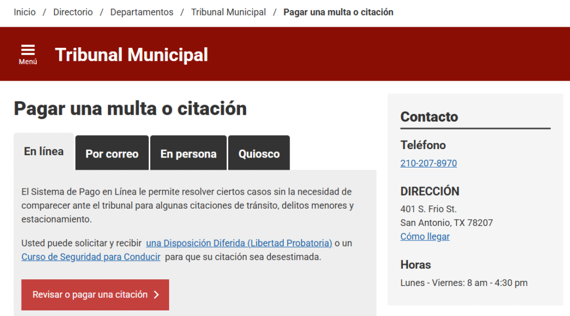
Task: Click the chevron arrow on the red citation button
Action: point(156,295)
